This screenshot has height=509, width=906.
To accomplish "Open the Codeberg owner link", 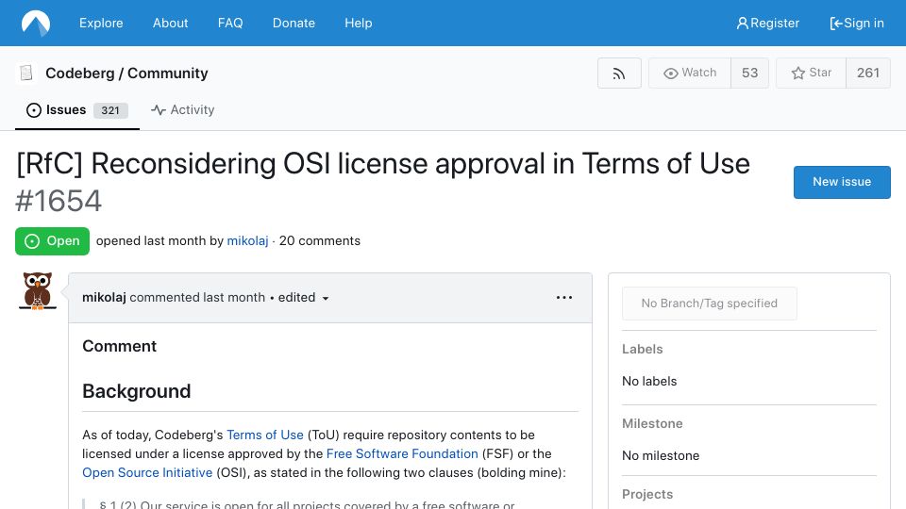I will tap(79, 74).
